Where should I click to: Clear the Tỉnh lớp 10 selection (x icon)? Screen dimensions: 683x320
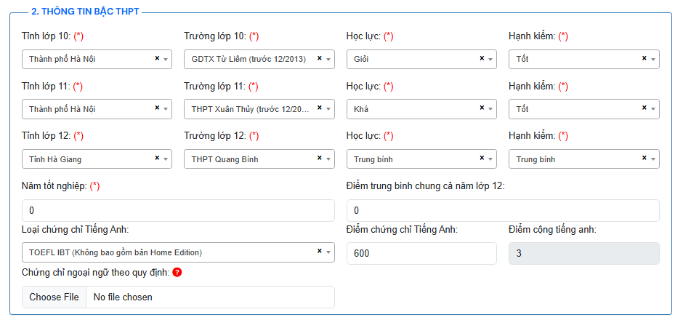tap(157, 59)
